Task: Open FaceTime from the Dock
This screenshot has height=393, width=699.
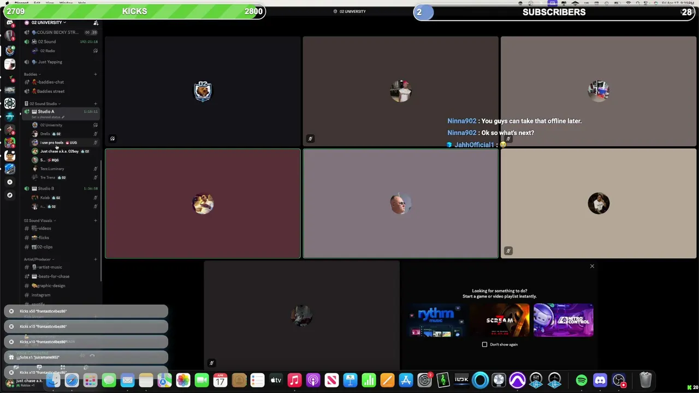Action: pos(202,380)
